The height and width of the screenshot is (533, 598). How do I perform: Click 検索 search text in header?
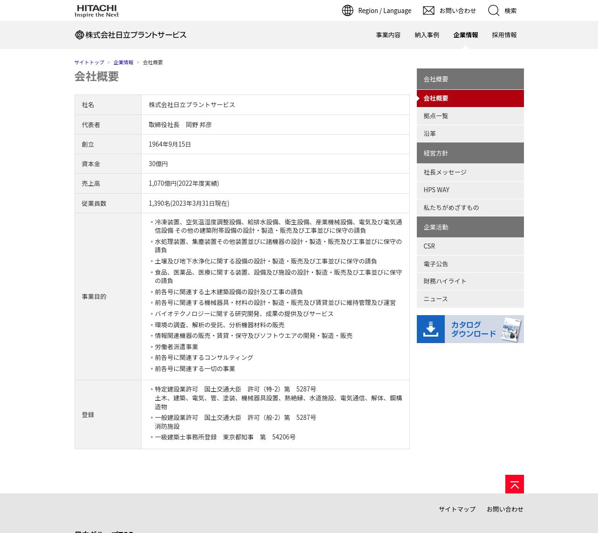tap(510, 11)
